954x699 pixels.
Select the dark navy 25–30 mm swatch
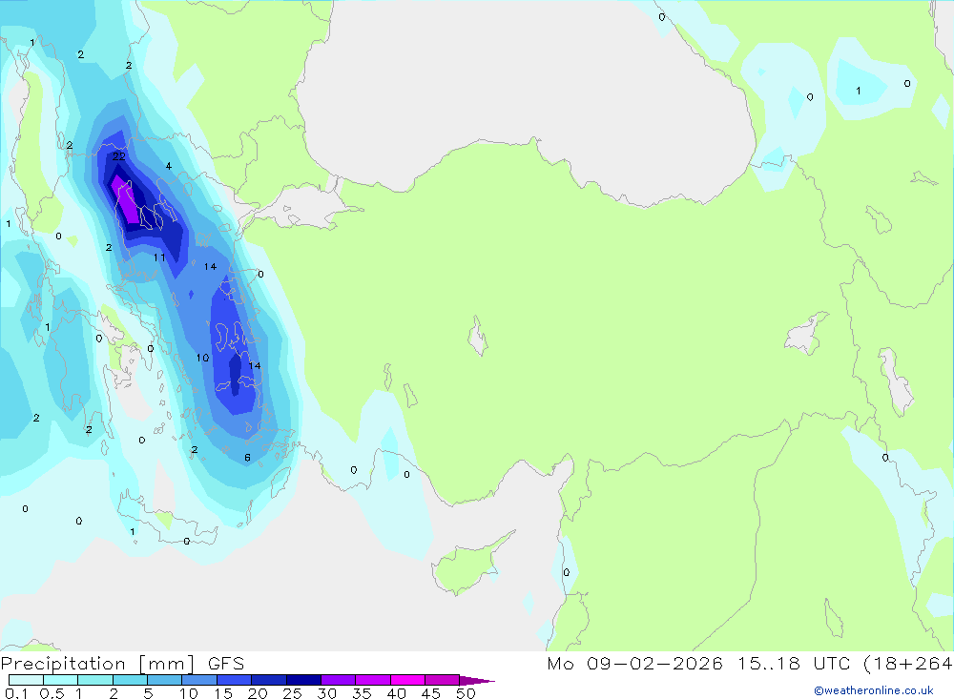(x=303, y=680)
